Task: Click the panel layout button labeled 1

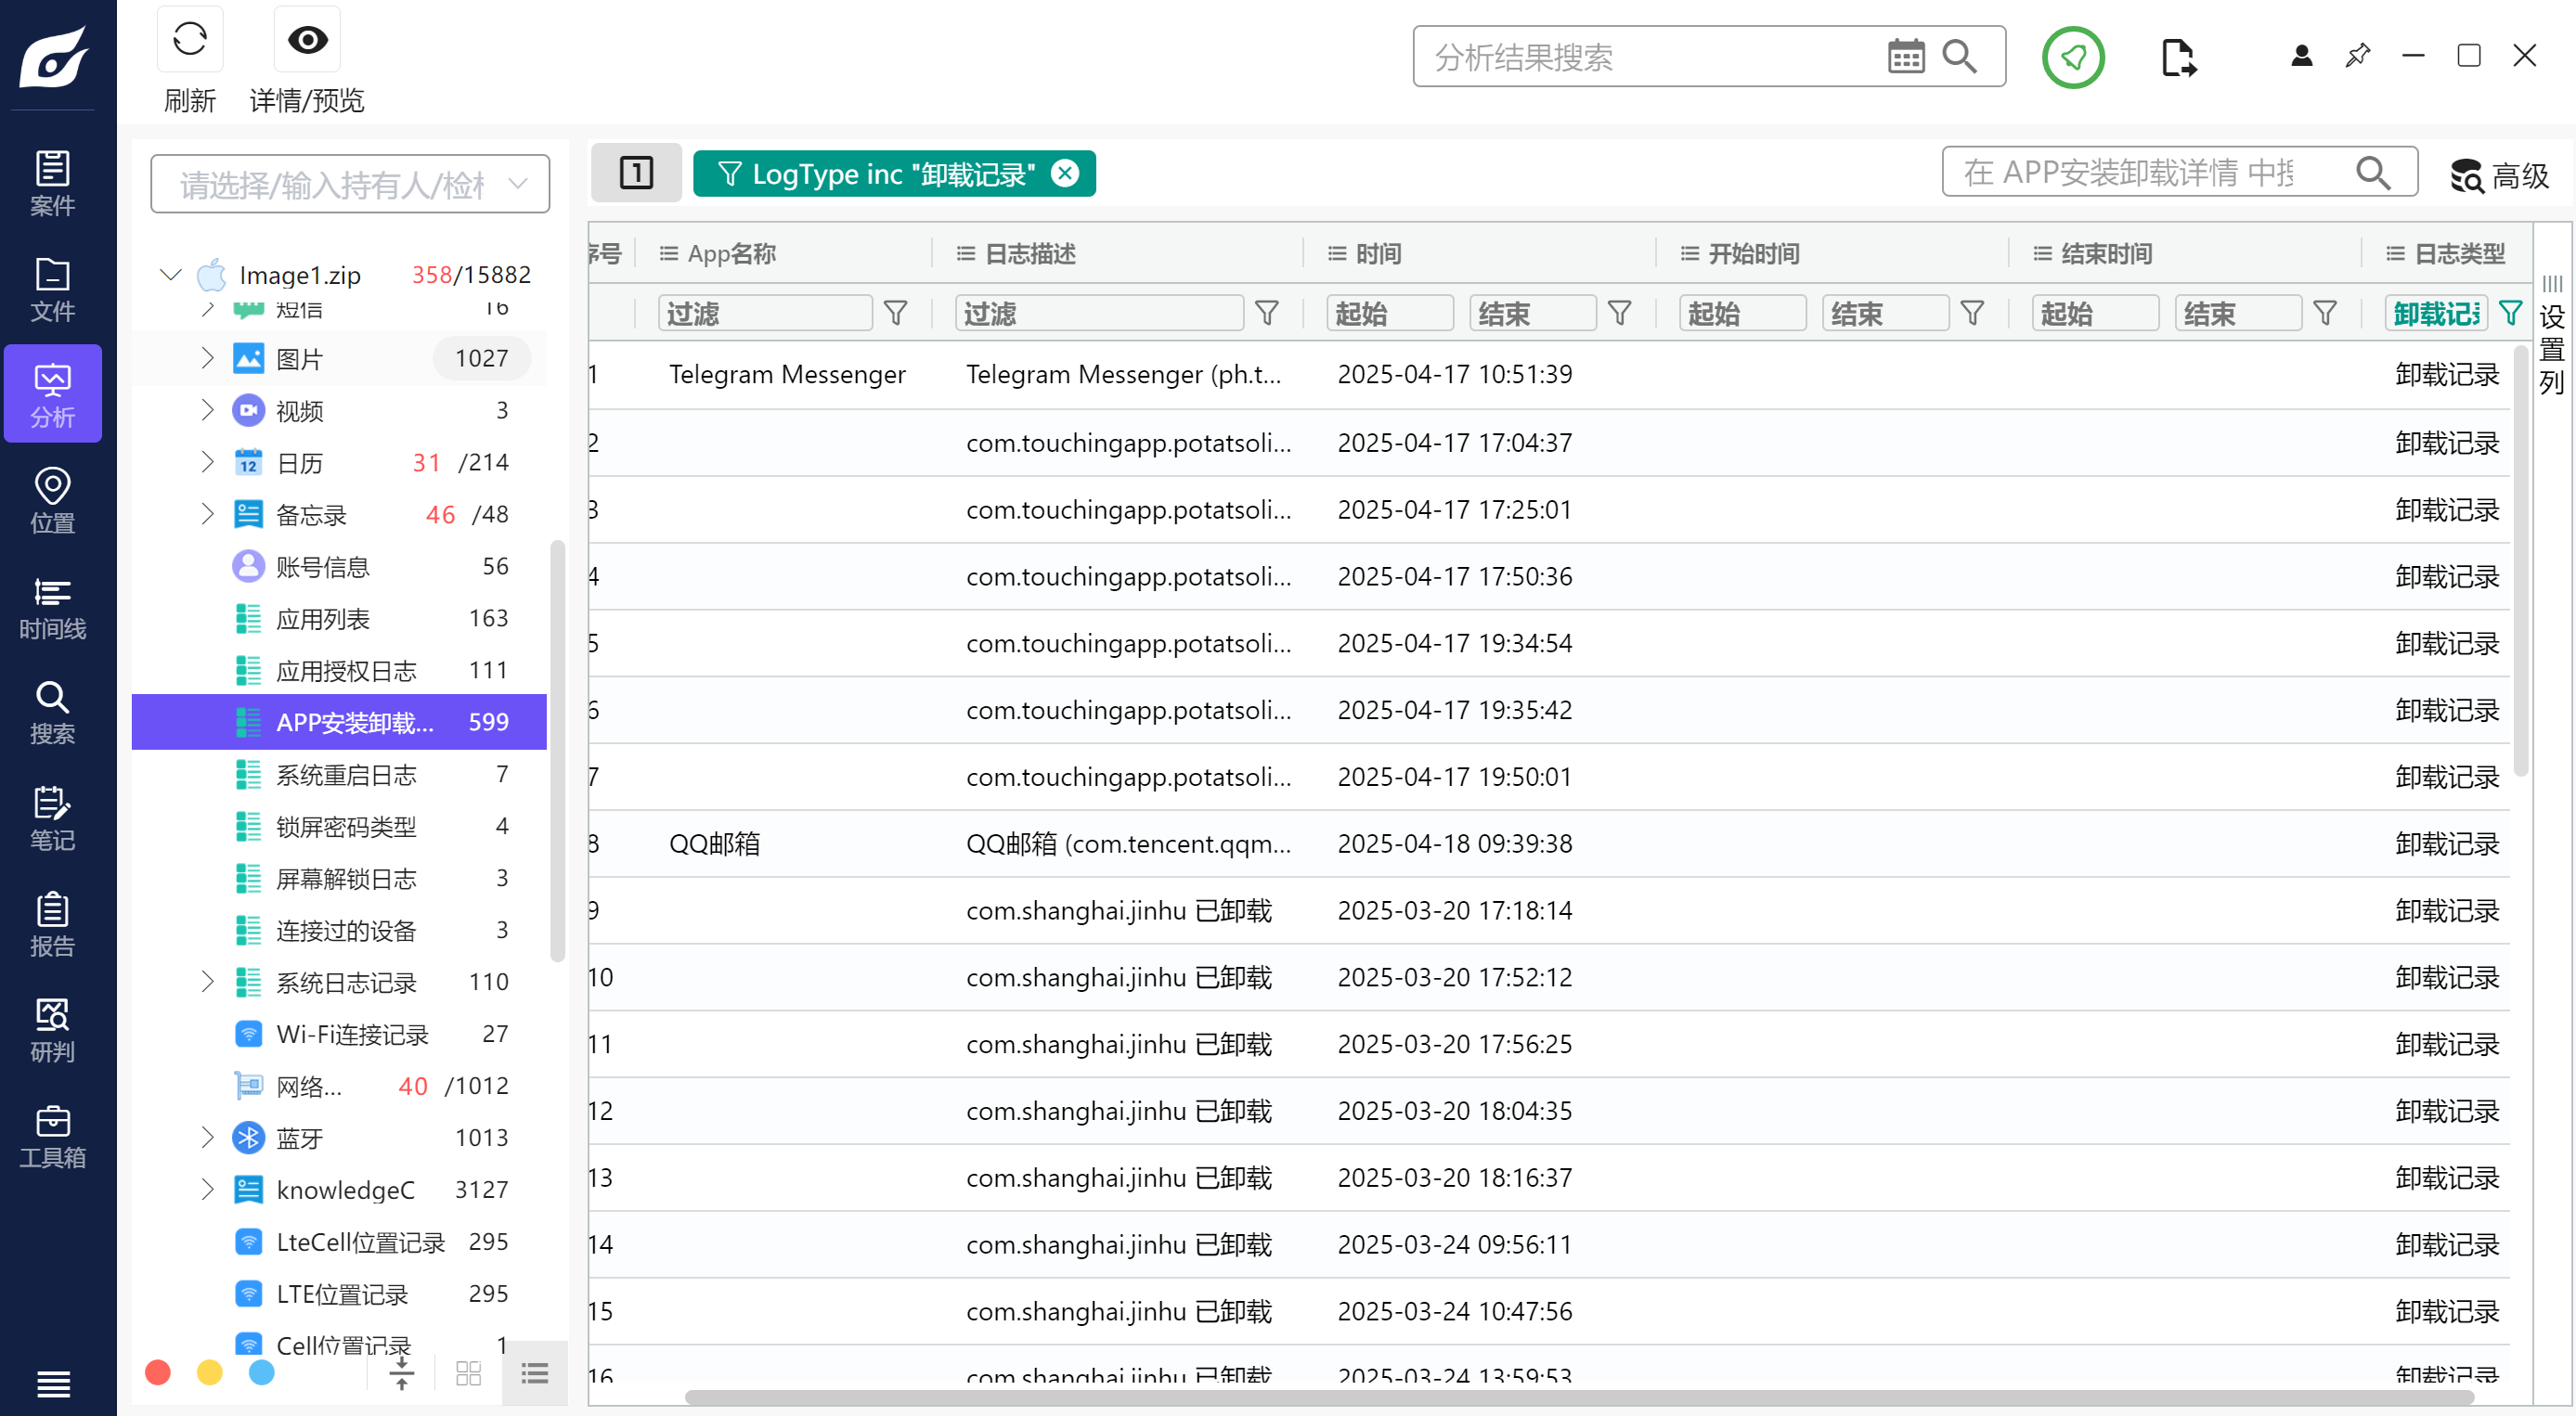Action: pos(636,173)
